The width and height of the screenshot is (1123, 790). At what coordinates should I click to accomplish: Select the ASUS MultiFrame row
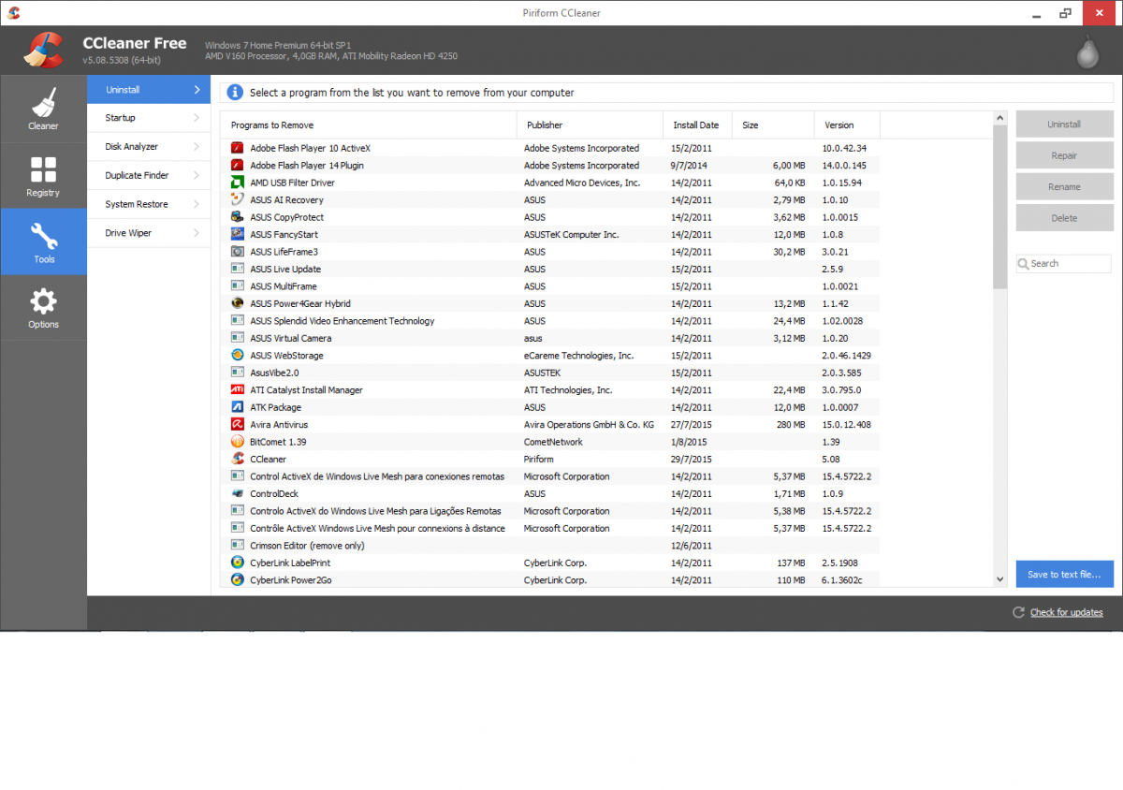[550, 286]
